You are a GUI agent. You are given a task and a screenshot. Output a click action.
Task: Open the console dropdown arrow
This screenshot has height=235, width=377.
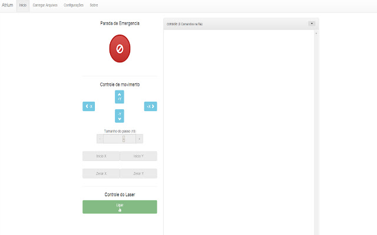(x=312, y=23)
